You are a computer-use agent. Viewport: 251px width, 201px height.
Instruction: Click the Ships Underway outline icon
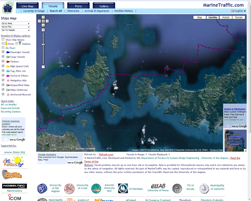[8, 90]
